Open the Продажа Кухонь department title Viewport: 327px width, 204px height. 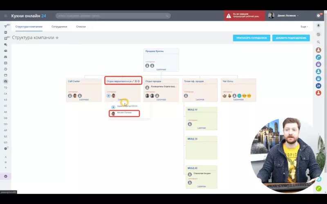tap(155, 51)
